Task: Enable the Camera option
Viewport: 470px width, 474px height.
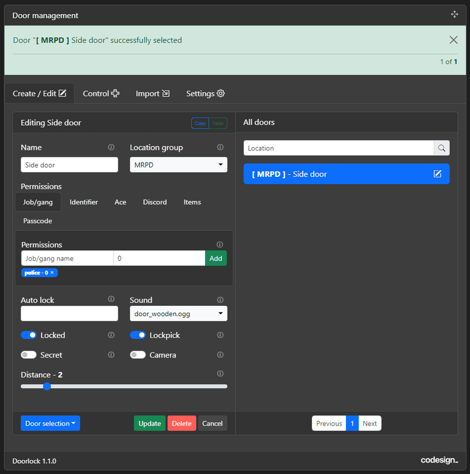Action: 137,355
